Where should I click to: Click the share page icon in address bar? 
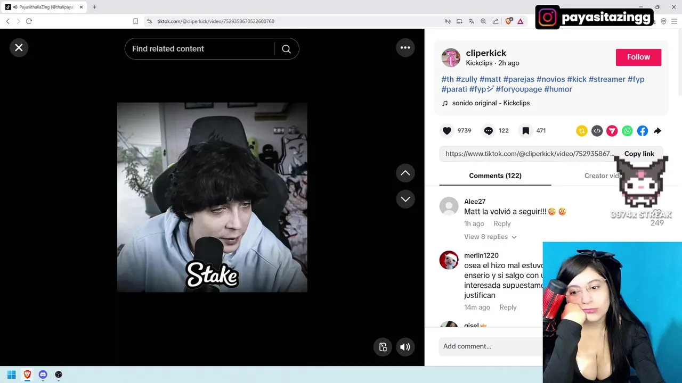coord(496,21)
